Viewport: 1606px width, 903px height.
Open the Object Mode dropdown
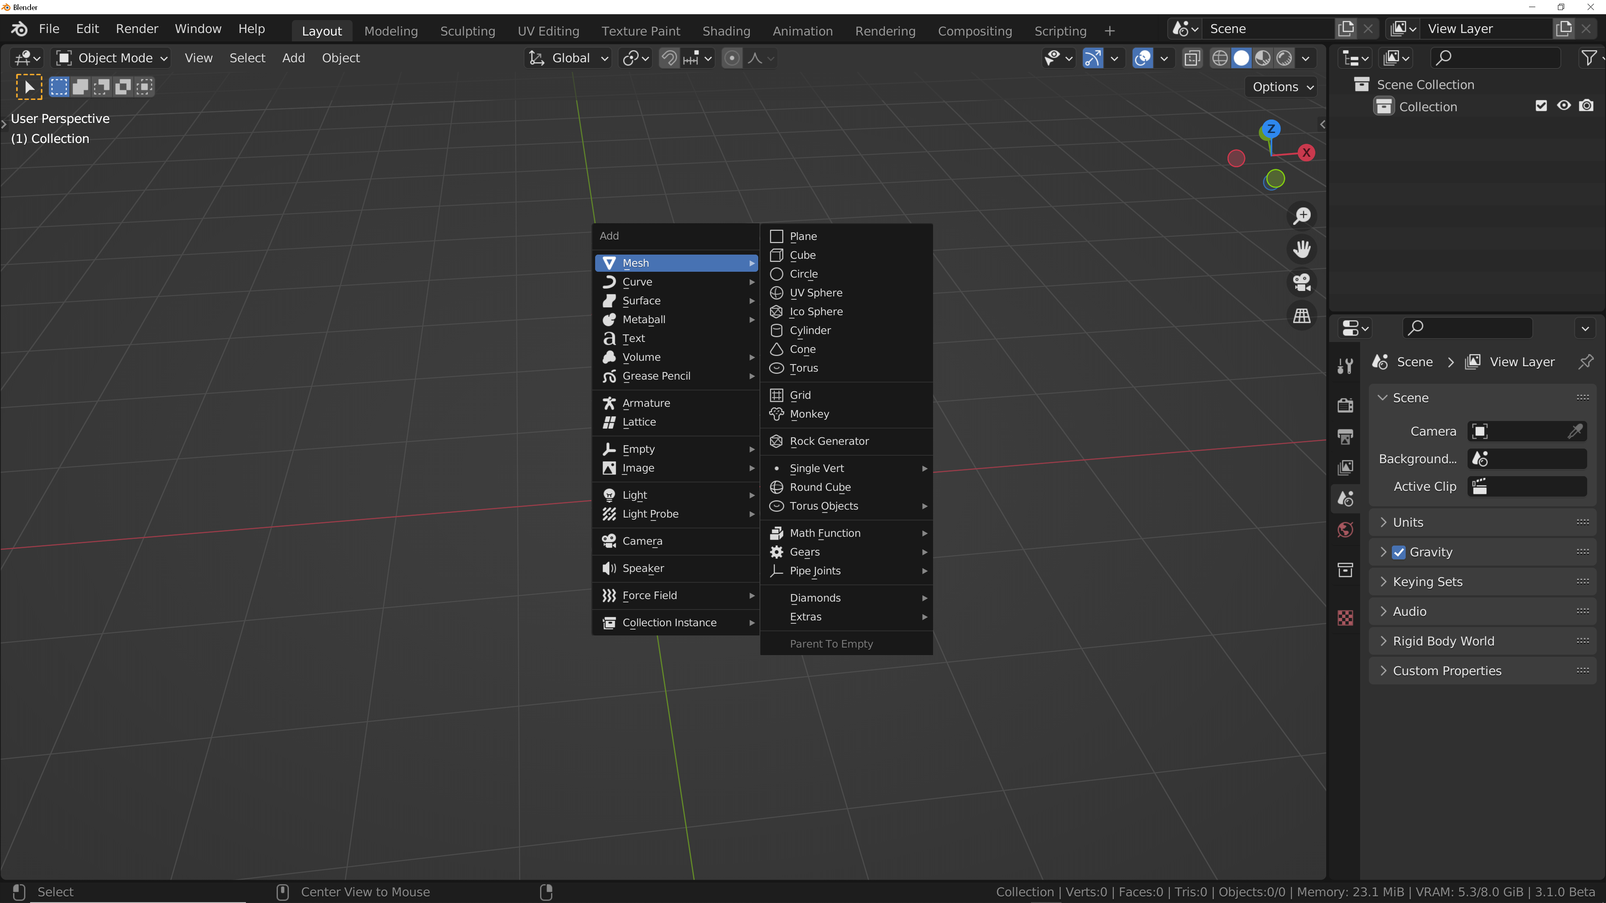click(112, 58)
